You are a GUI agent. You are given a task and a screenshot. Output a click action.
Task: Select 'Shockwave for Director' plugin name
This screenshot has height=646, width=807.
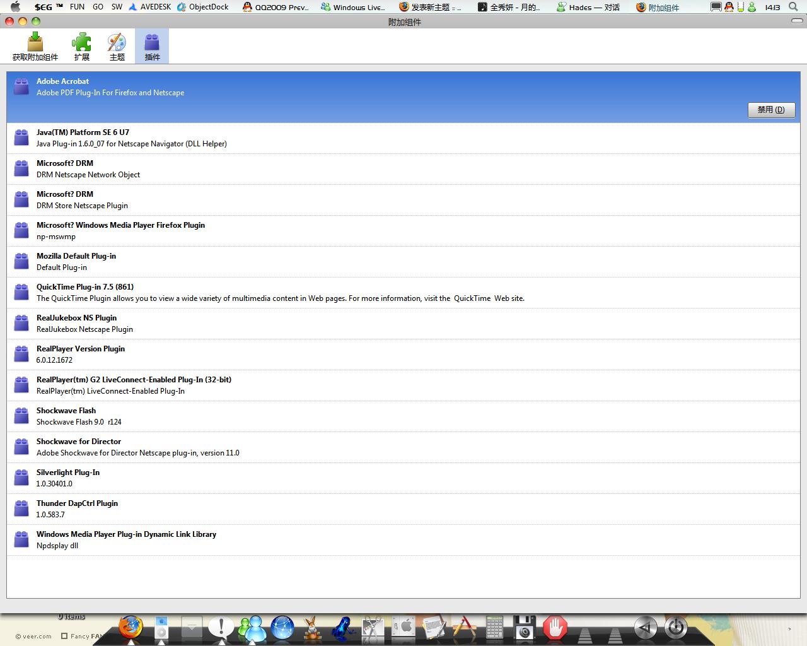tap(79, 442)
